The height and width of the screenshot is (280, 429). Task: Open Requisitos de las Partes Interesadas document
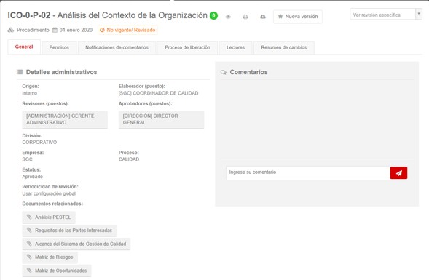tap(69, 231)
